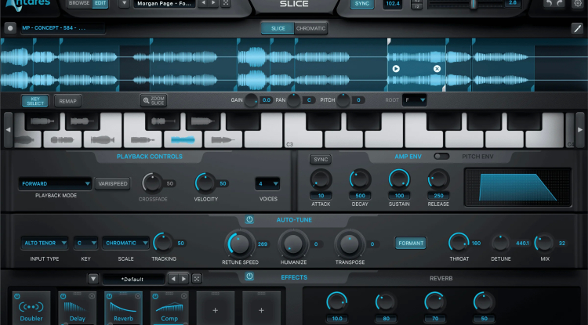The height and width of the screenshot is (325, 588).
Task: Add effect in first empty slot
Action: coord(216,309)
